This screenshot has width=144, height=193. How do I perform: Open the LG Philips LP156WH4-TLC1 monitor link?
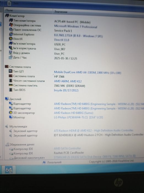pos(78,117)
